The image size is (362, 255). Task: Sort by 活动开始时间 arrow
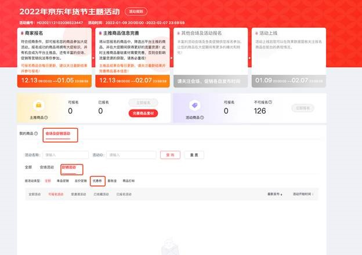coord(313,194)
